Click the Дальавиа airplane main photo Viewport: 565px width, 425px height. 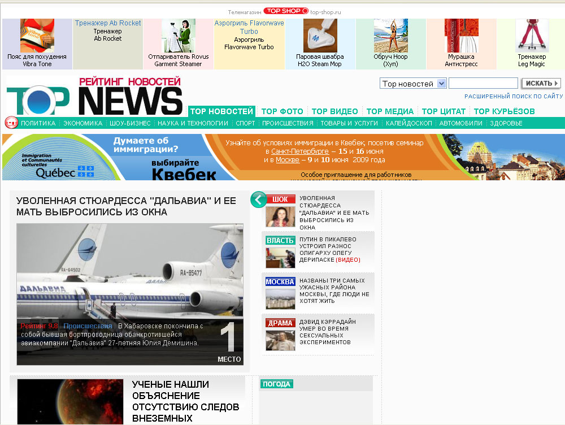click(130, 294)
